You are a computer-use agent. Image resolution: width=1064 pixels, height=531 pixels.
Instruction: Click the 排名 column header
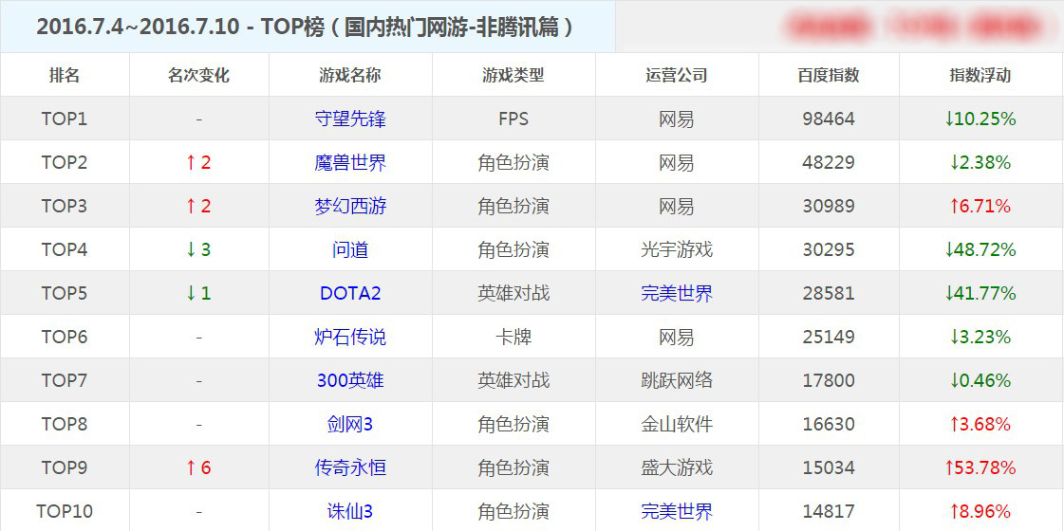click(x=65, y=75)
